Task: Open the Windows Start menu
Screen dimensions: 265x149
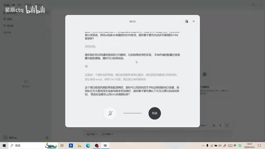Action: (4, 145)
